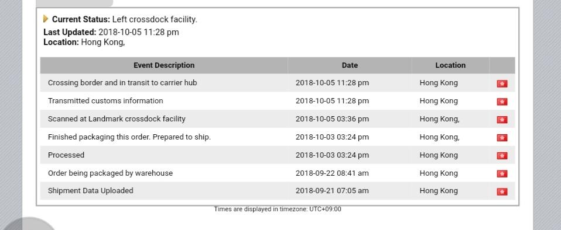561x230 pixels.
Task: Click the Last Updated timestamp text
Action: pyautogui.click(x=138, y=32)
